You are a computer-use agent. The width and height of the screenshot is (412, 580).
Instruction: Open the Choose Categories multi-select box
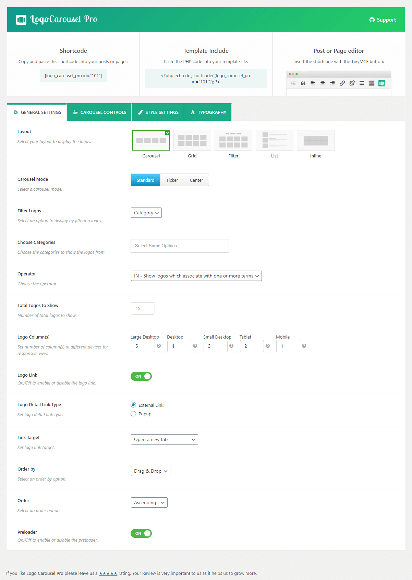point(180,246)
